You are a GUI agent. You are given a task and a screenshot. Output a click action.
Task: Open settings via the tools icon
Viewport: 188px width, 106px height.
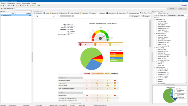11,6
